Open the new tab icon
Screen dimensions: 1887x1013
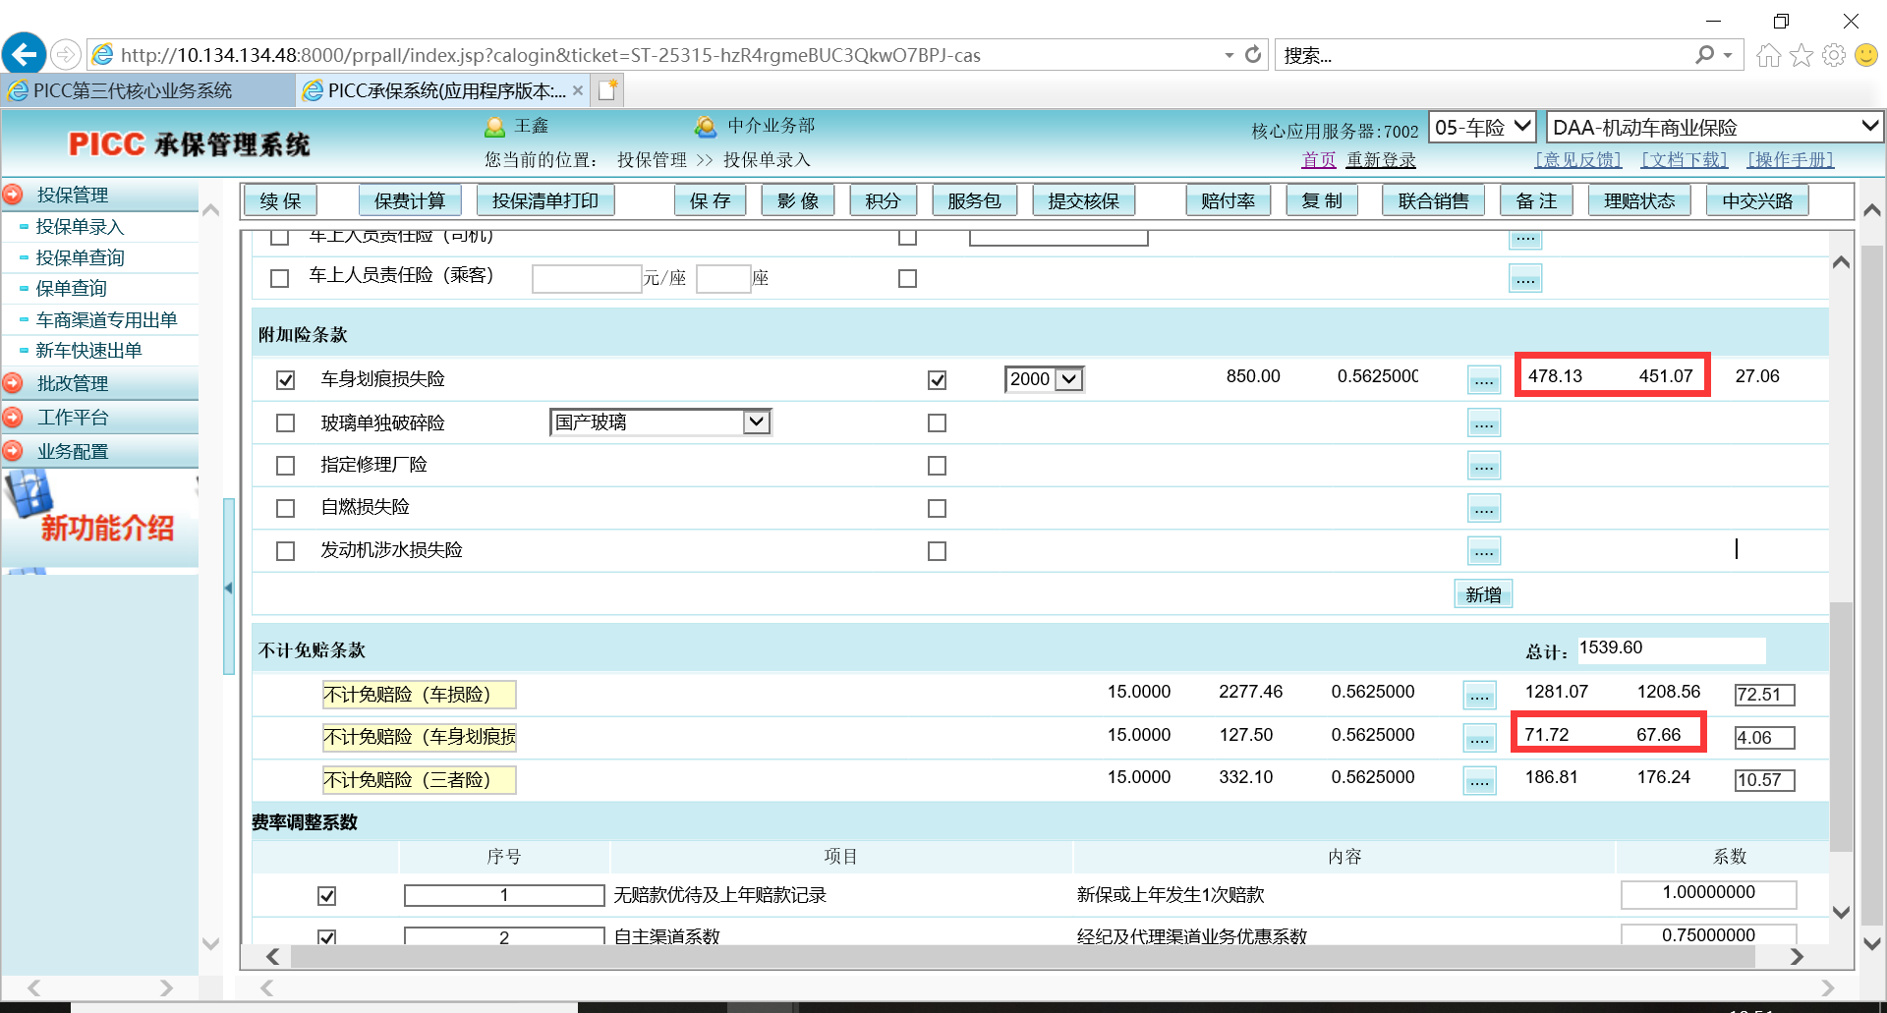[608, 90]
